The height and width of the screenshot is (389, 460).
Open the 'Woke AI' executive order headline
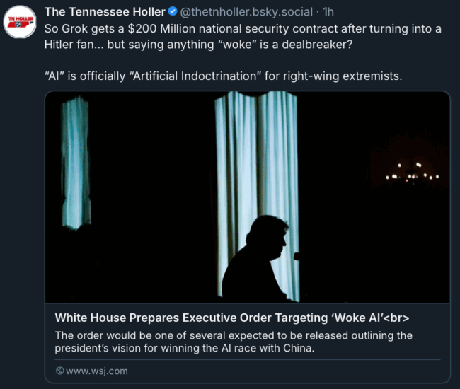click(x=231, y=318)
